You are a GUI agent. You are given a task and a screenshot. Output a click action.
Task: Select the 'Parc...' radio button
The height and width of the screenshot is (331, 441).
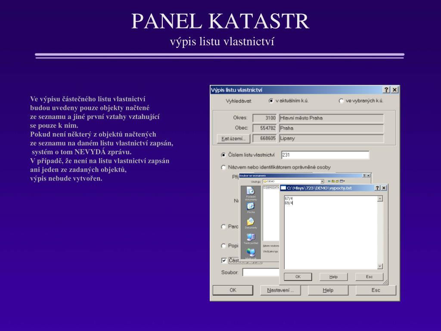[x=224, y=227]
